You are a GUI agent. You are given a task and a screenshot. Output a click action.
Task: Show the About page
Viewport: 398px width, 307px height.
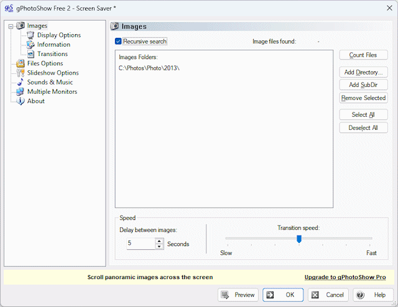coord(36,101)
